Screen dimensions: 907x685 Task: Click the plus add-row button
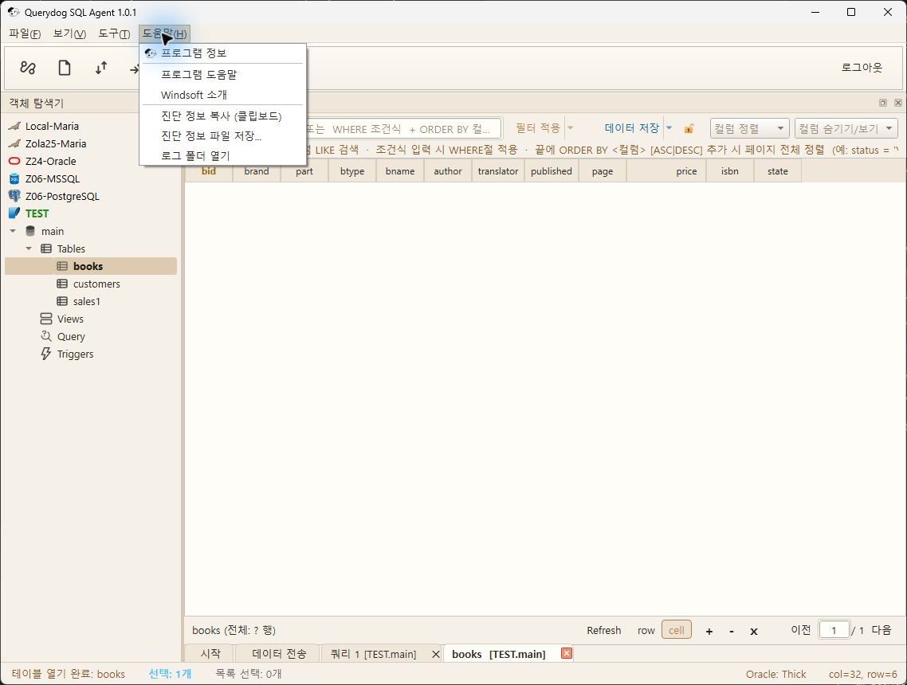pyautogui.click(x=709, y=632)
